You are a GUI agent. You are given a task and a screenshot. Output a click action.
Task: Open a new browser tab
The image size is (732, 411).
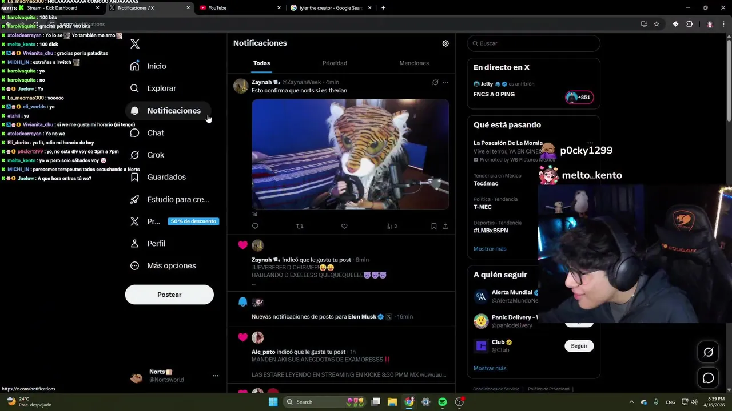[383, 8]
